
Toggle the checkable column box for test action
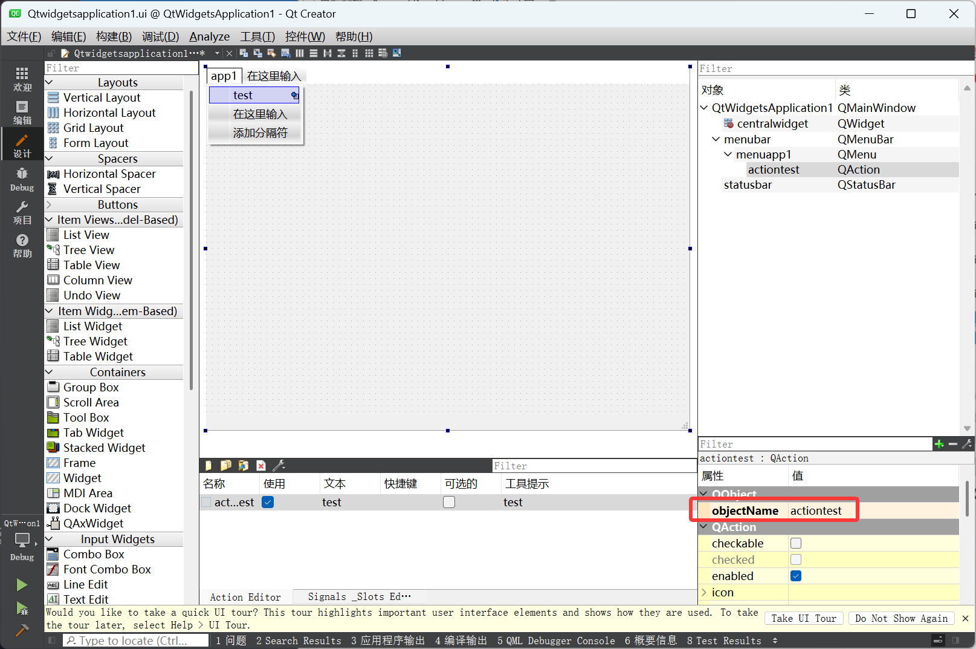tap(449, 502)
